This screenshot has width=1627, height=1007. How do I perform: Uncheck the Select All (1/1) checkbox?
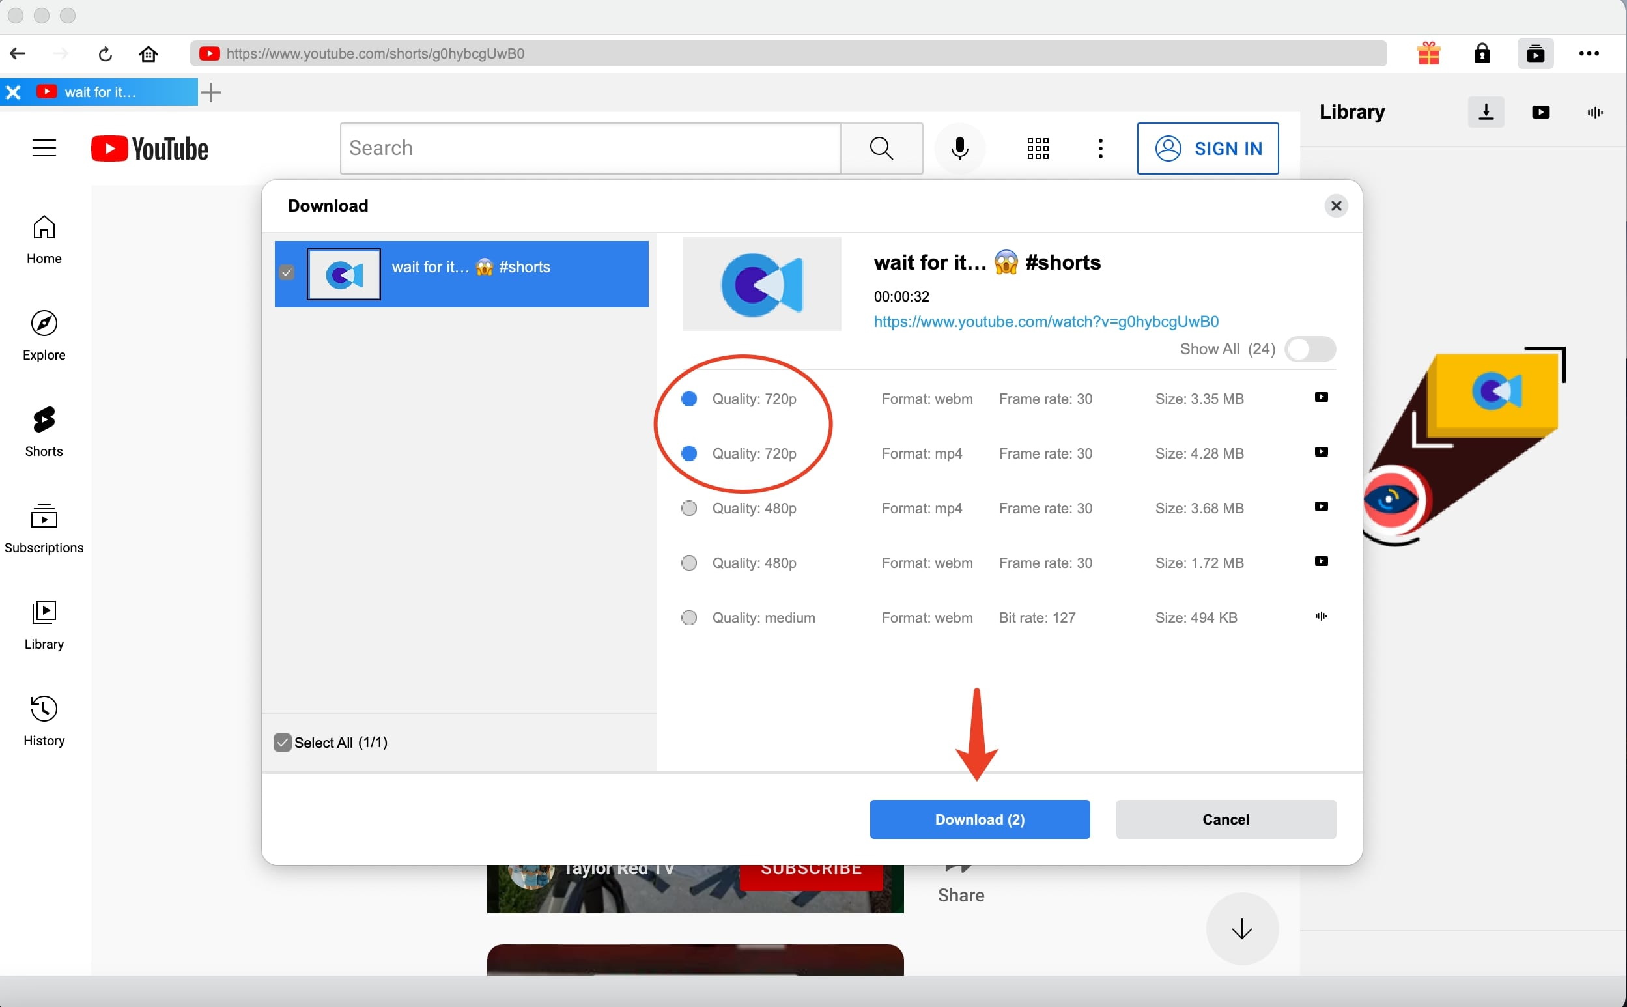[283, 743]
